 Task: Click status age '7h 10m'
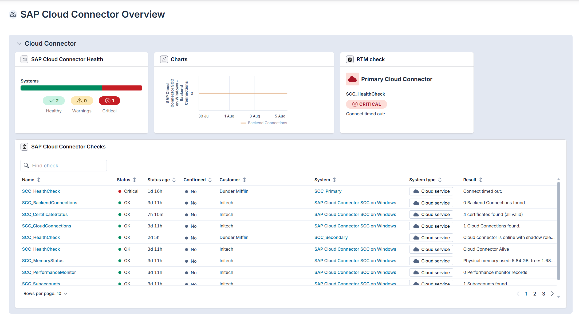[155, 214]
